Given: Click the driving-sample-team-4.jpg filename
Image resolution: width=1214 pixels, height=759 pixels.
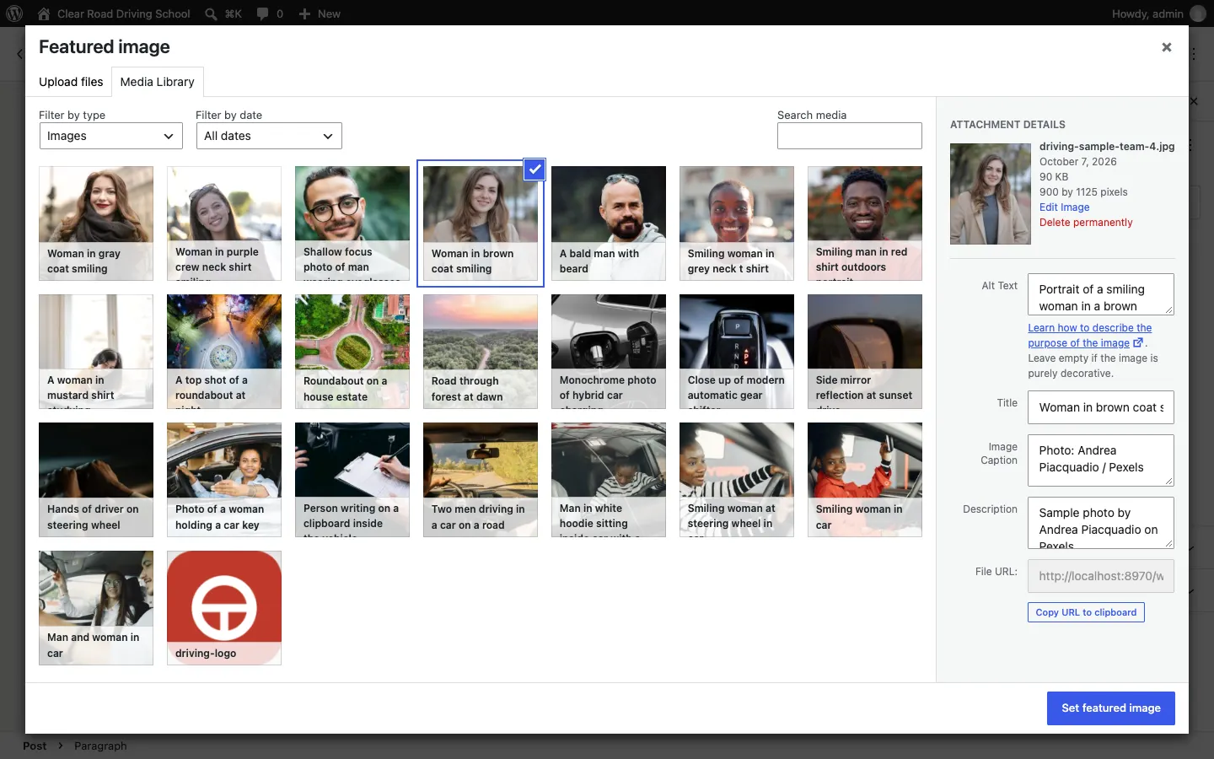Looking at the screenshot, I should coord(1107,147).
